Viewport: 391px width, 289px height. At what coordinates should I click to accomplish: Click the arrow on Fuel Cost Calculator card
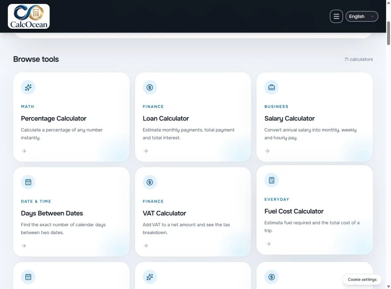click(268, 244)
